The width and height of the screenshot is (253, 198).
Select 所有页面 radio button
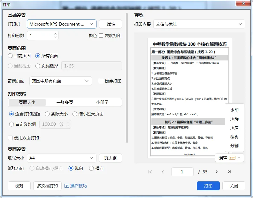[x=38, y=56]
